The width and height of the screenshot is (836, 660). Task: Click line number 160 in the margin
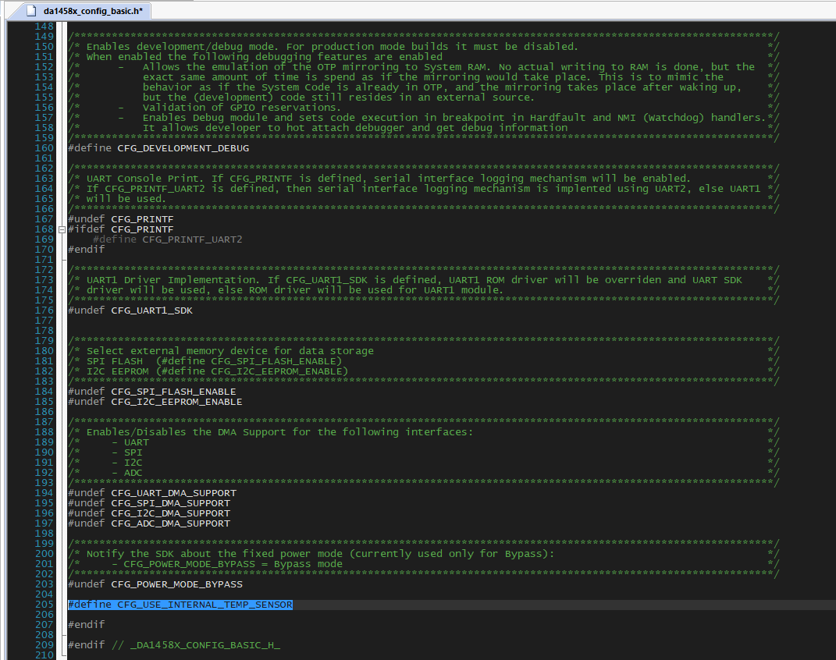click(x=44, y=148)
